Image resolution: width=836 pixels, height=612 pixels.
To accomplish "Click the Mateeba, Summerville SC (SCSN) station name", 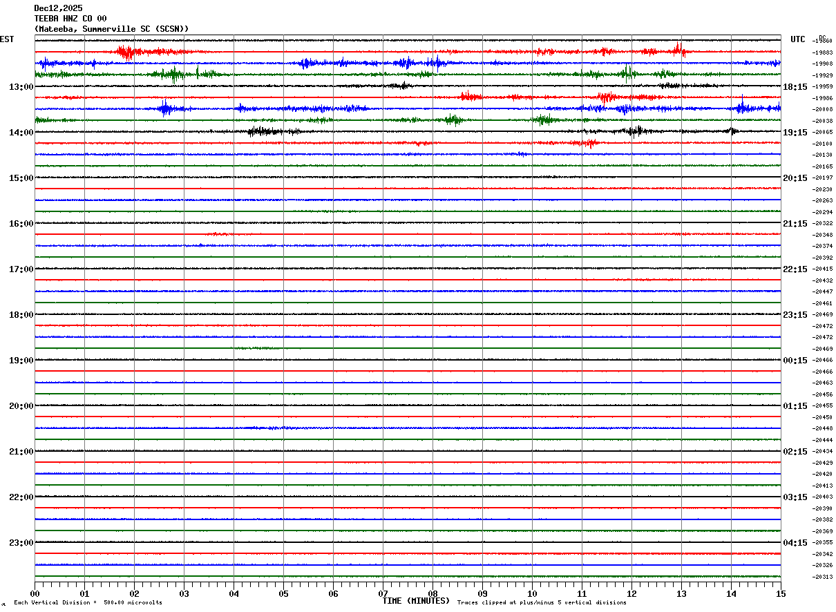I will pyautogui.click(x=111, y=29).
